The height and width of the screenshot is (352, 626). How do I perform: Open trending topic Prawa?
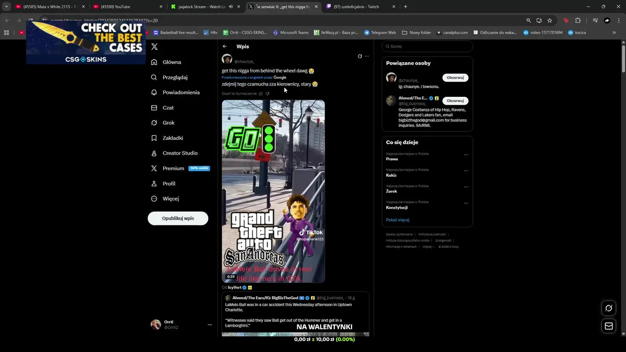[x=392, y=159]
